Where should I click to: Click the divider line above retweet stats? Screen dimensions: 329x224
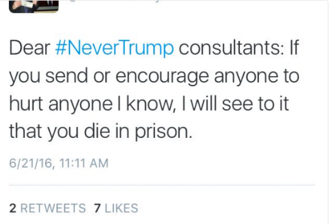pyautogui.click(x=162, y=185)
